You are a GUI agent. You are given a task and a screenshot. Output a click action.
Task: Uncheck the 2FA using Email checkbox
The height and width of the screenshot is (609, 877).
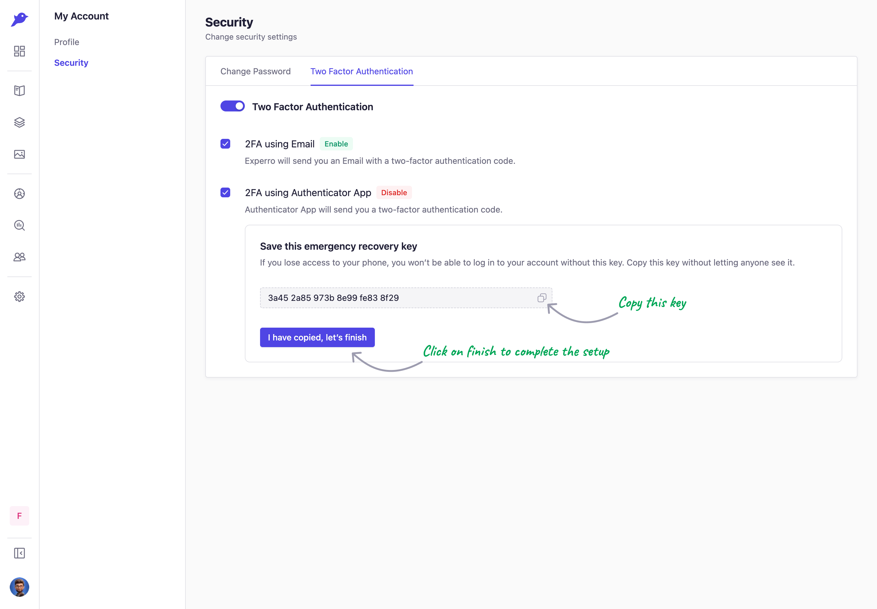point(225,144)
